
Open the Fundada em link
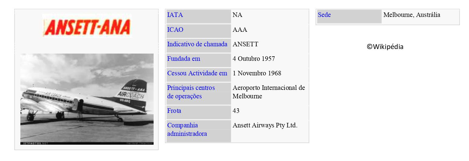click(184, 59)
